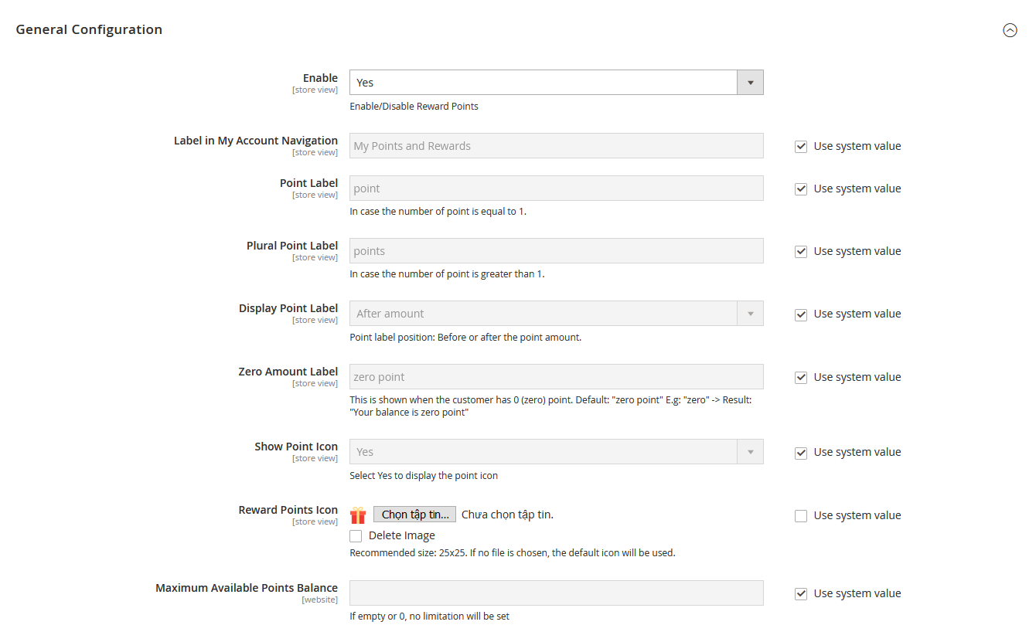Check Use system value for Reward Points Icon
Image resolution: width=1036 pixels, height=642 pixels.
(x=801, y=516)
